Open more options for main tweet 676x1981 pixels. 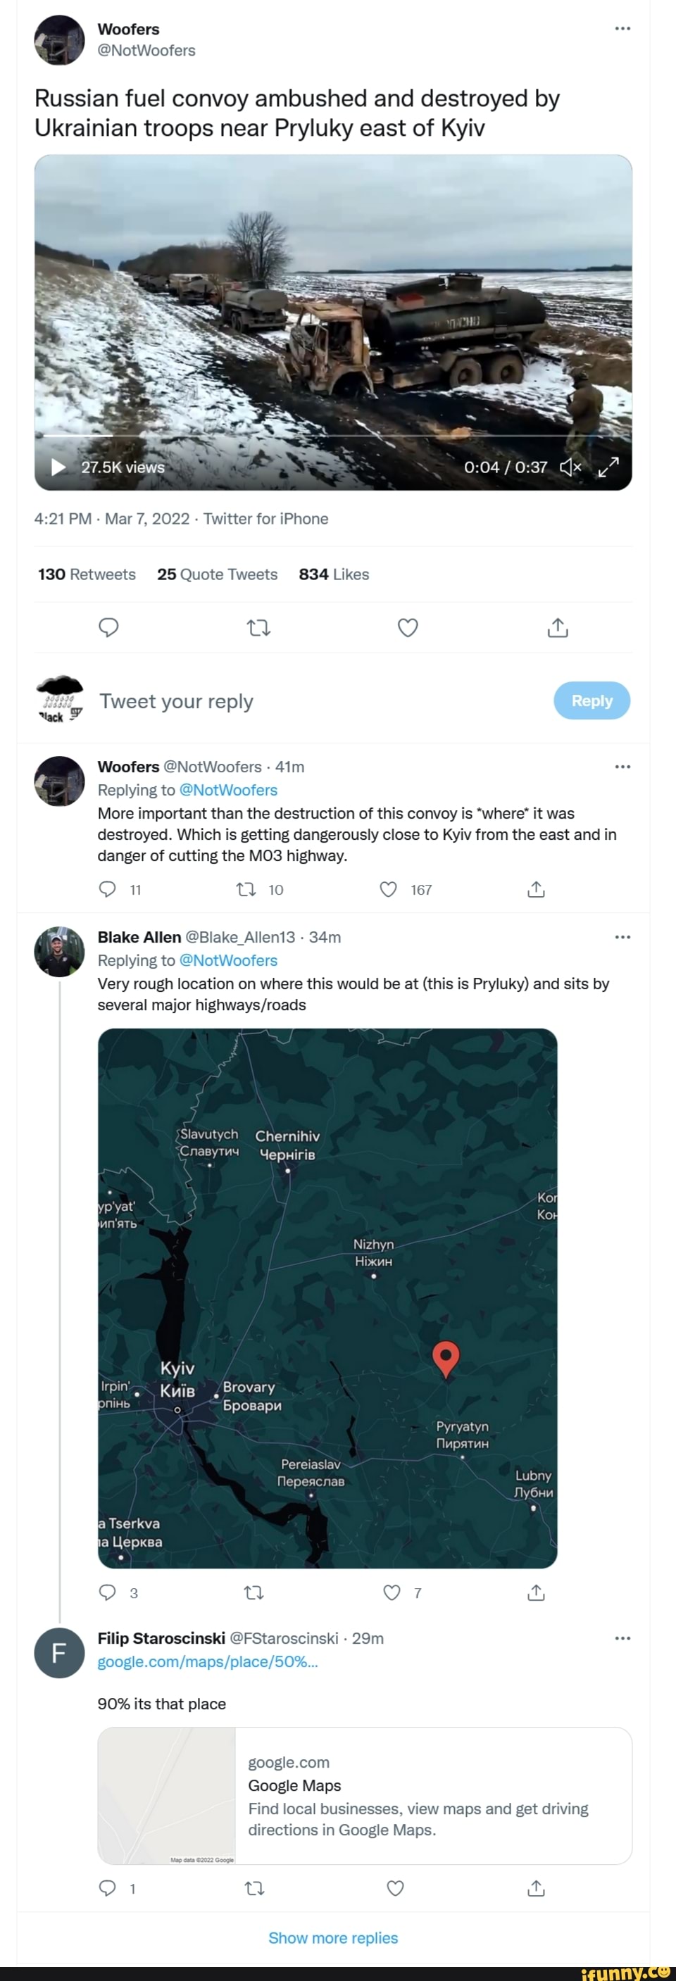pos(622,28)
